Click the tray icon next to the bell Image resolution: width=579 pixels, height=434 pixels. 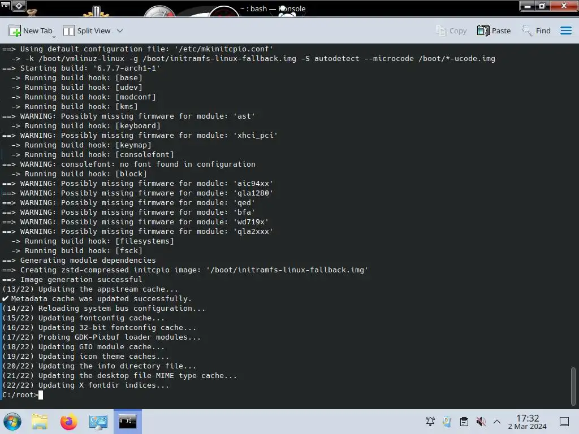click(x=447, y=422)
